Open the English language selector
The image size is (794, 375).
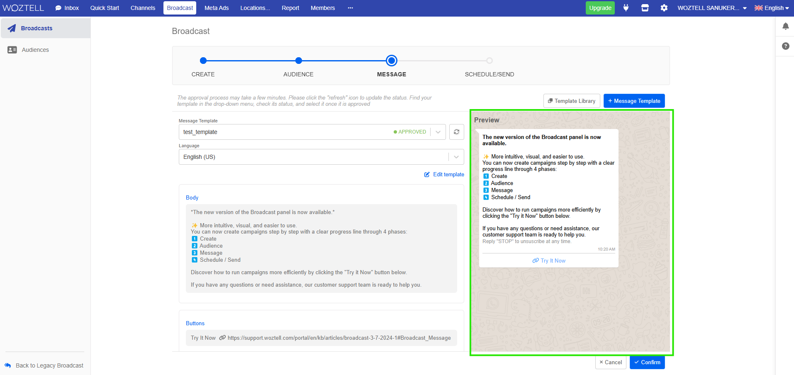[772, 8]
